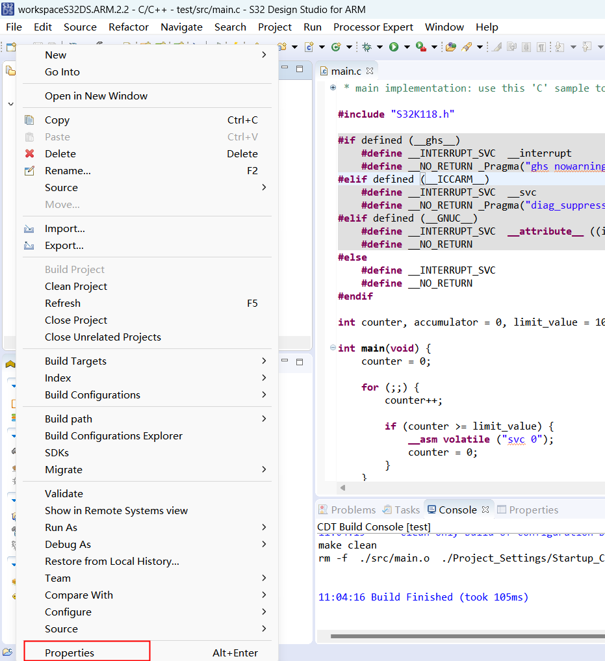Click the red Delete icon in context menu
This screenshot has height=661, width=605.
pyautogui.click(x=29, y=154)
